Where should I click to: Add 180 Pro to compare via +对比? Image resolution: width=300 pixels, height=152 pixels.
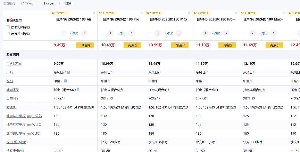pos(121,33)
